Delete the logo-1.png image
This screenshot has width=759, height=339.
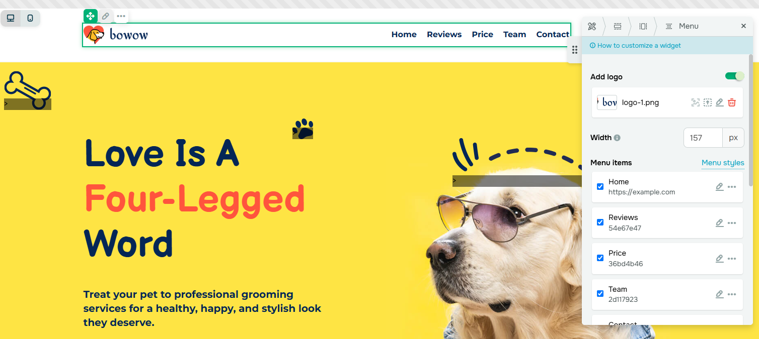732,102
